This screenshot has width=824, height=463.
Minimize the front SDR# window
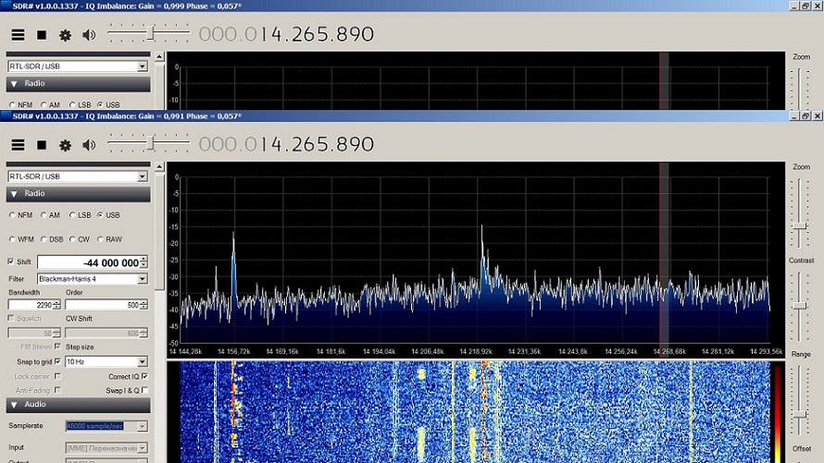coord(795,116)
